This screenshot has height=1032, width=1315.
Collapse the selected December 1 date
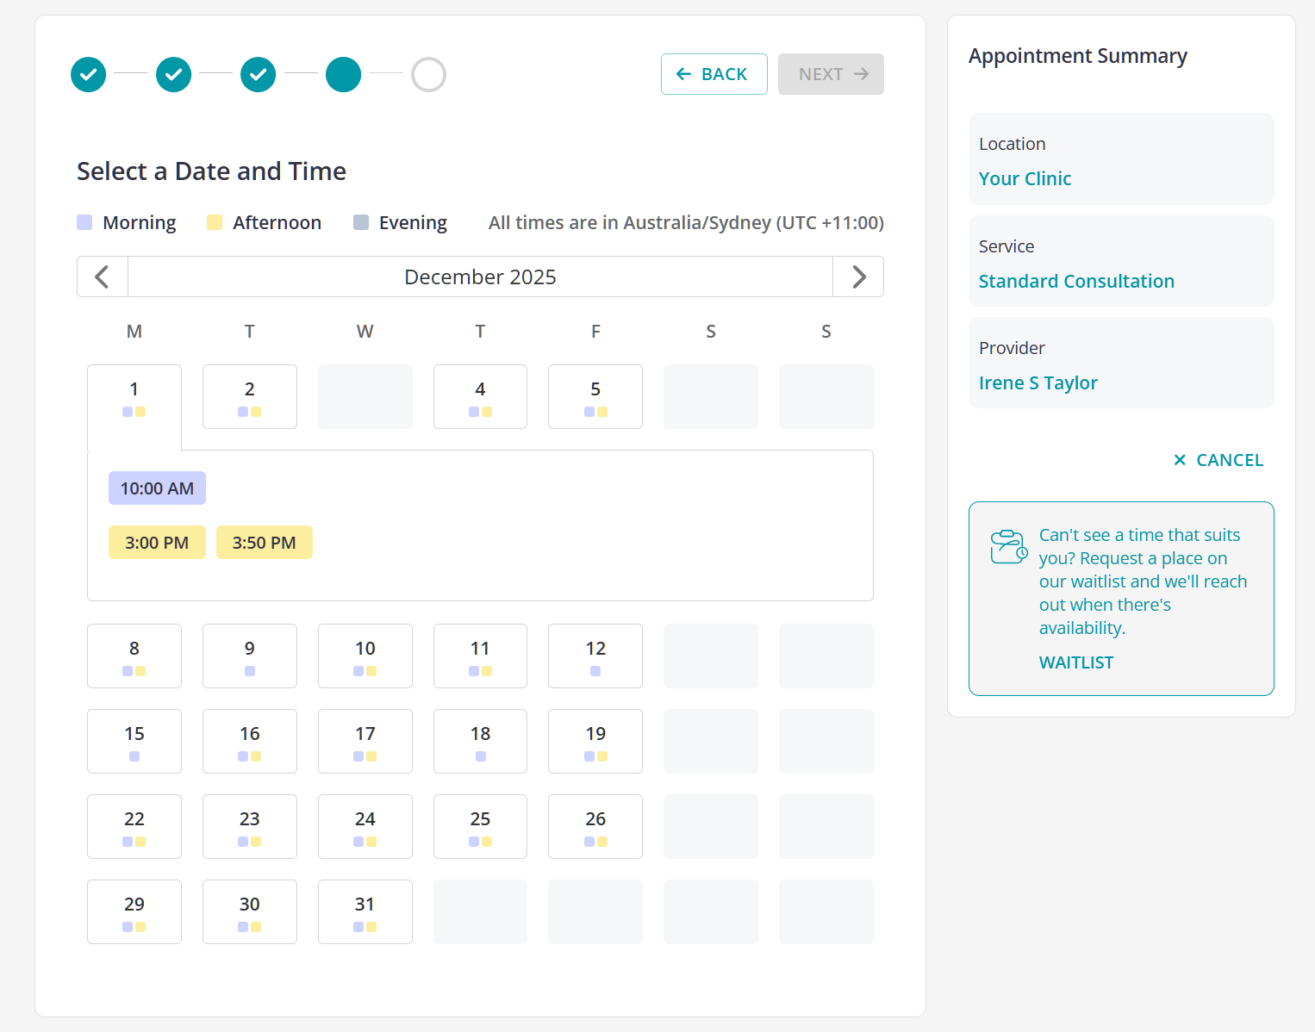(x=134, y=396)
